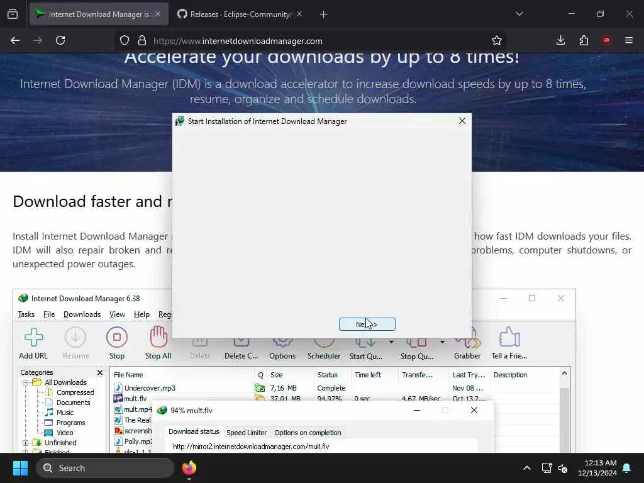Viewport: 644px width, 483px height.
Task: Open the browser extensions puzzle icon
Action: click(x=584, y=40)
